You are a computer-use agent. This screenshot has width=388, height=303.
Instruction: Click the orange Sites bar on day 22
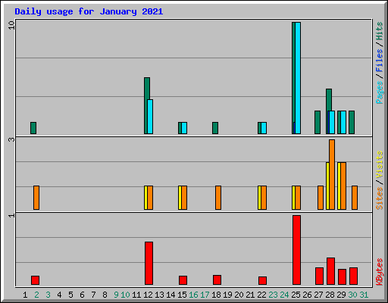pyautogui.click(x=264, y=198)
